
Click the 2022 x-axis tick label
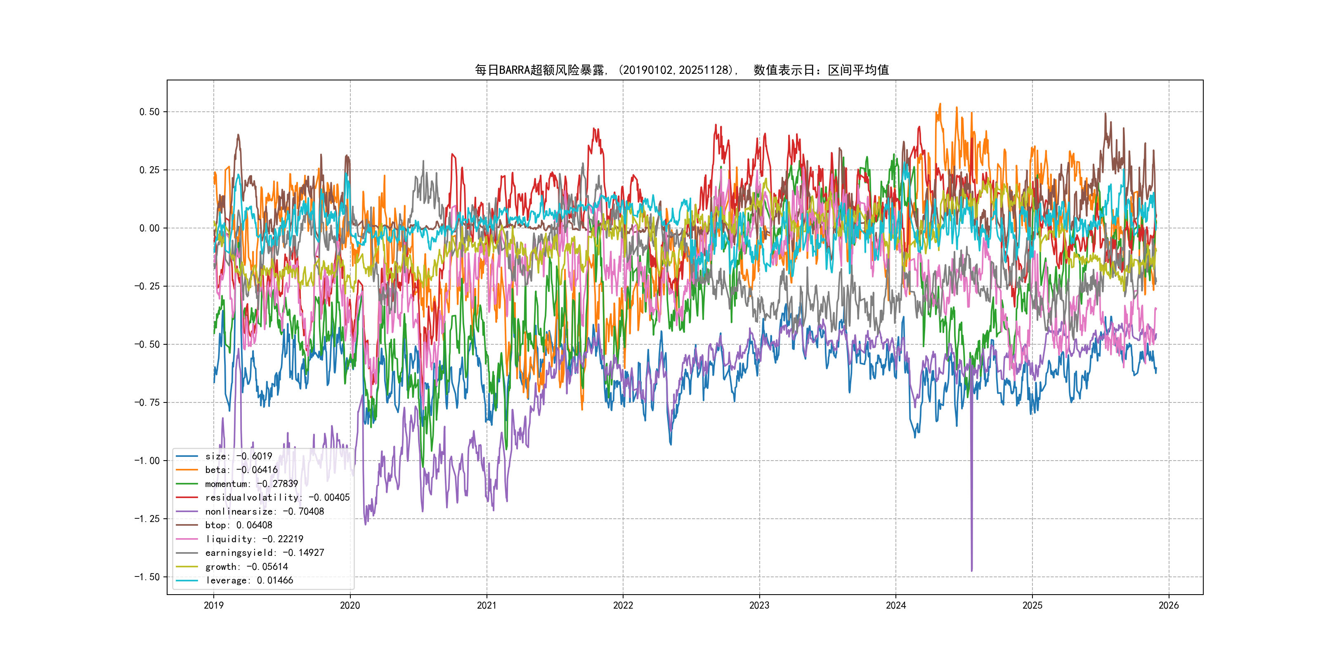coord(623,605)
